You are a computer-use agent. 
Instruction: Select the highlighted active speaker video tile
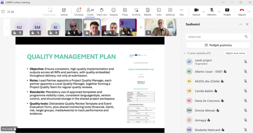coord(92,27)
